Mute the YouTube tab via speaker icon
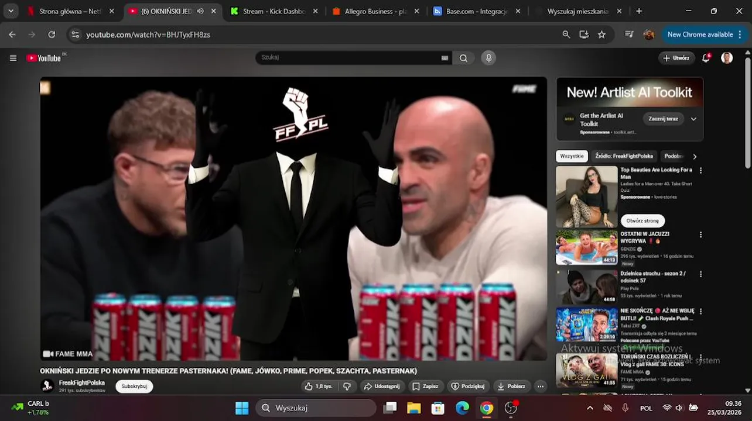 coord(200,11)
